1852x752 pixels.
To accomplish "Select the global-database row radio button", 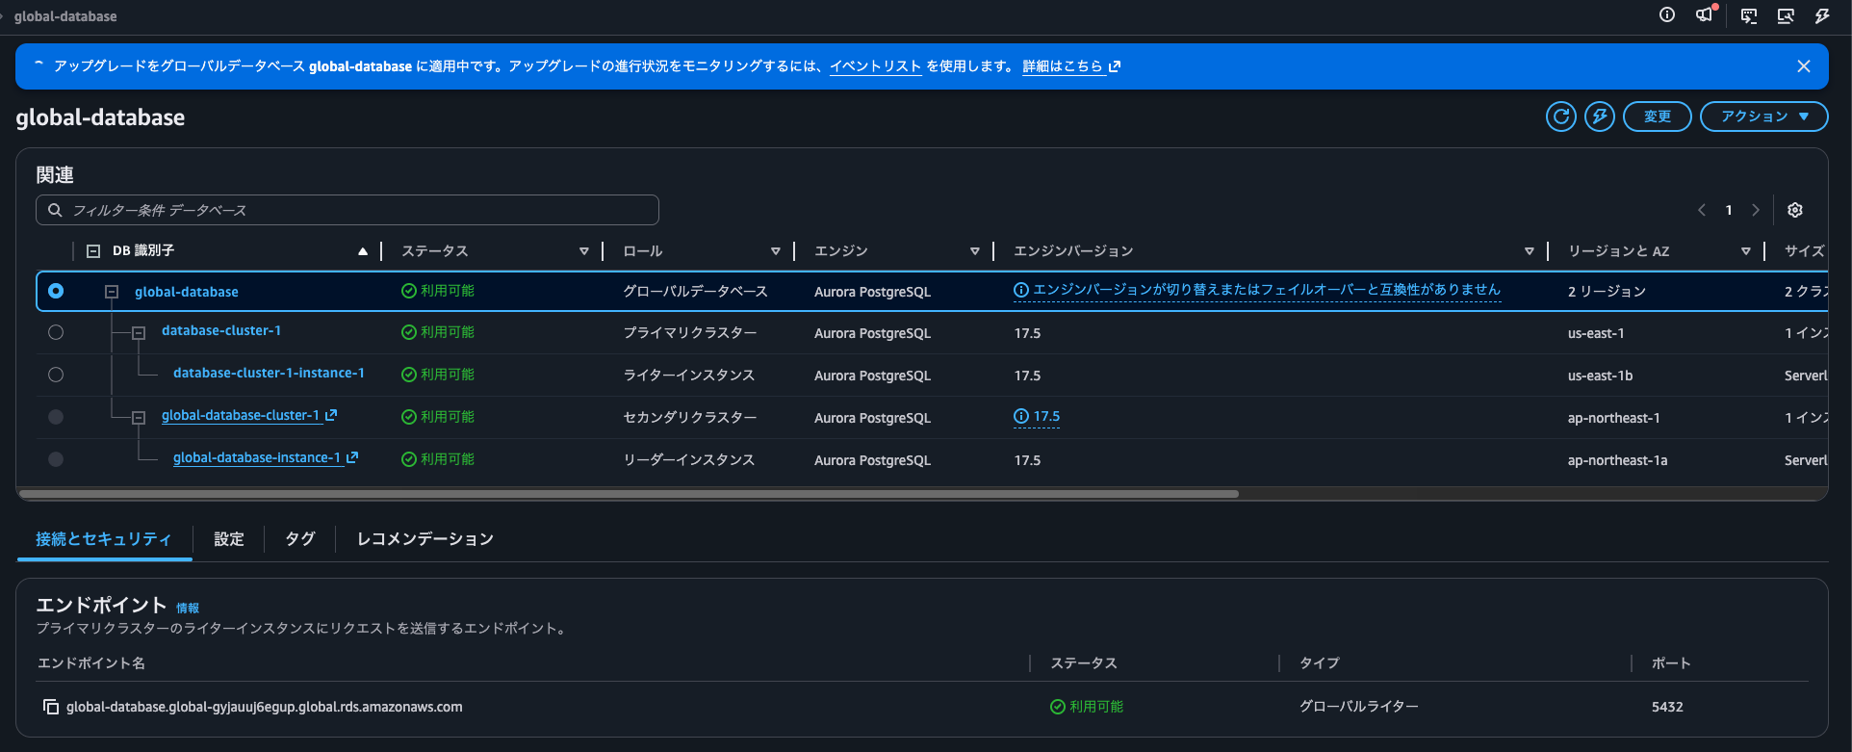I will pyautogui.click(x=56, y=291).
